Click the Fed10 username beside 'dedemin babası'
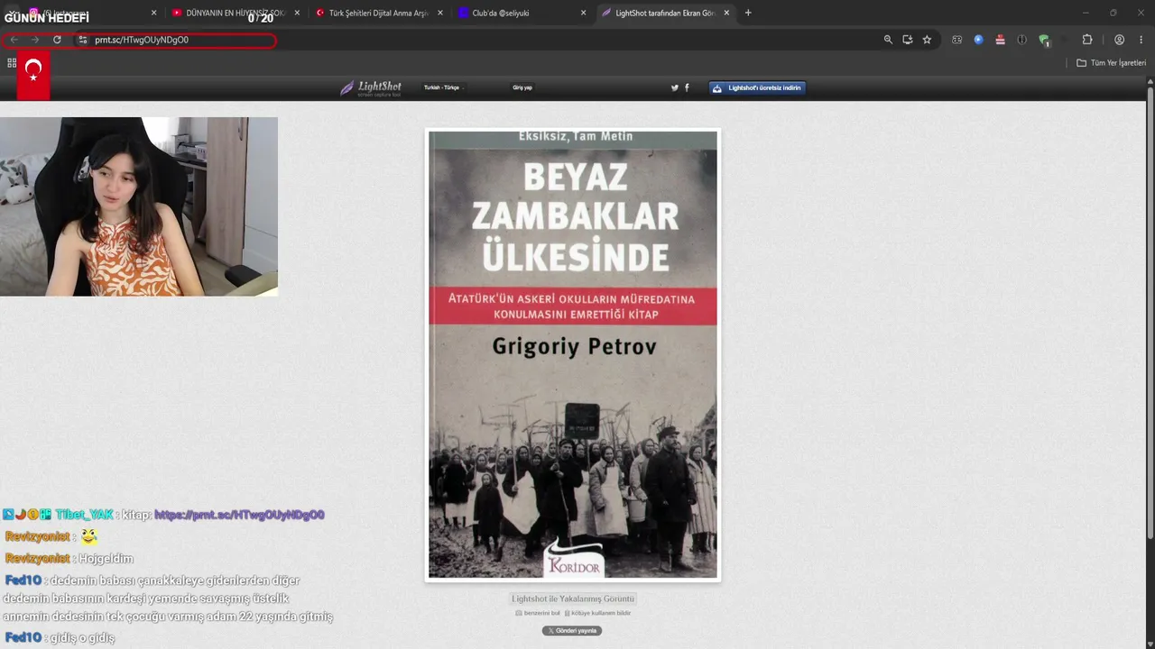1155x649 pixels. coord(23,580)
